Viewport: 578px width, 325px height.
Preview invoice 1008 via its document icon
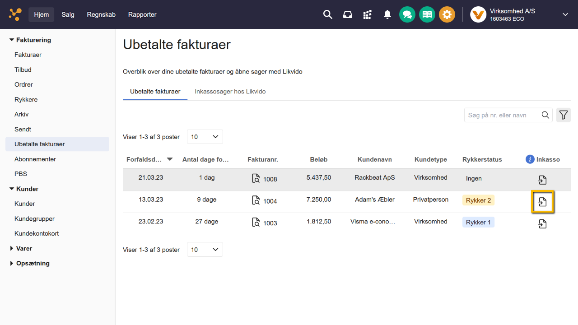click(257, 179)
